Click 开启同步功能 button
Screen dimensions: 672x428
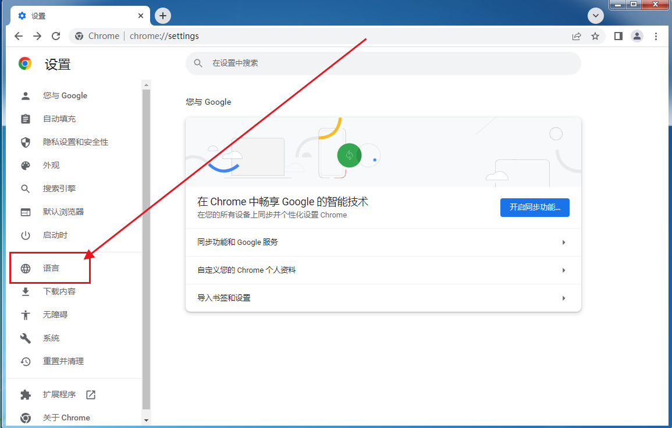[x=535, y=208]
